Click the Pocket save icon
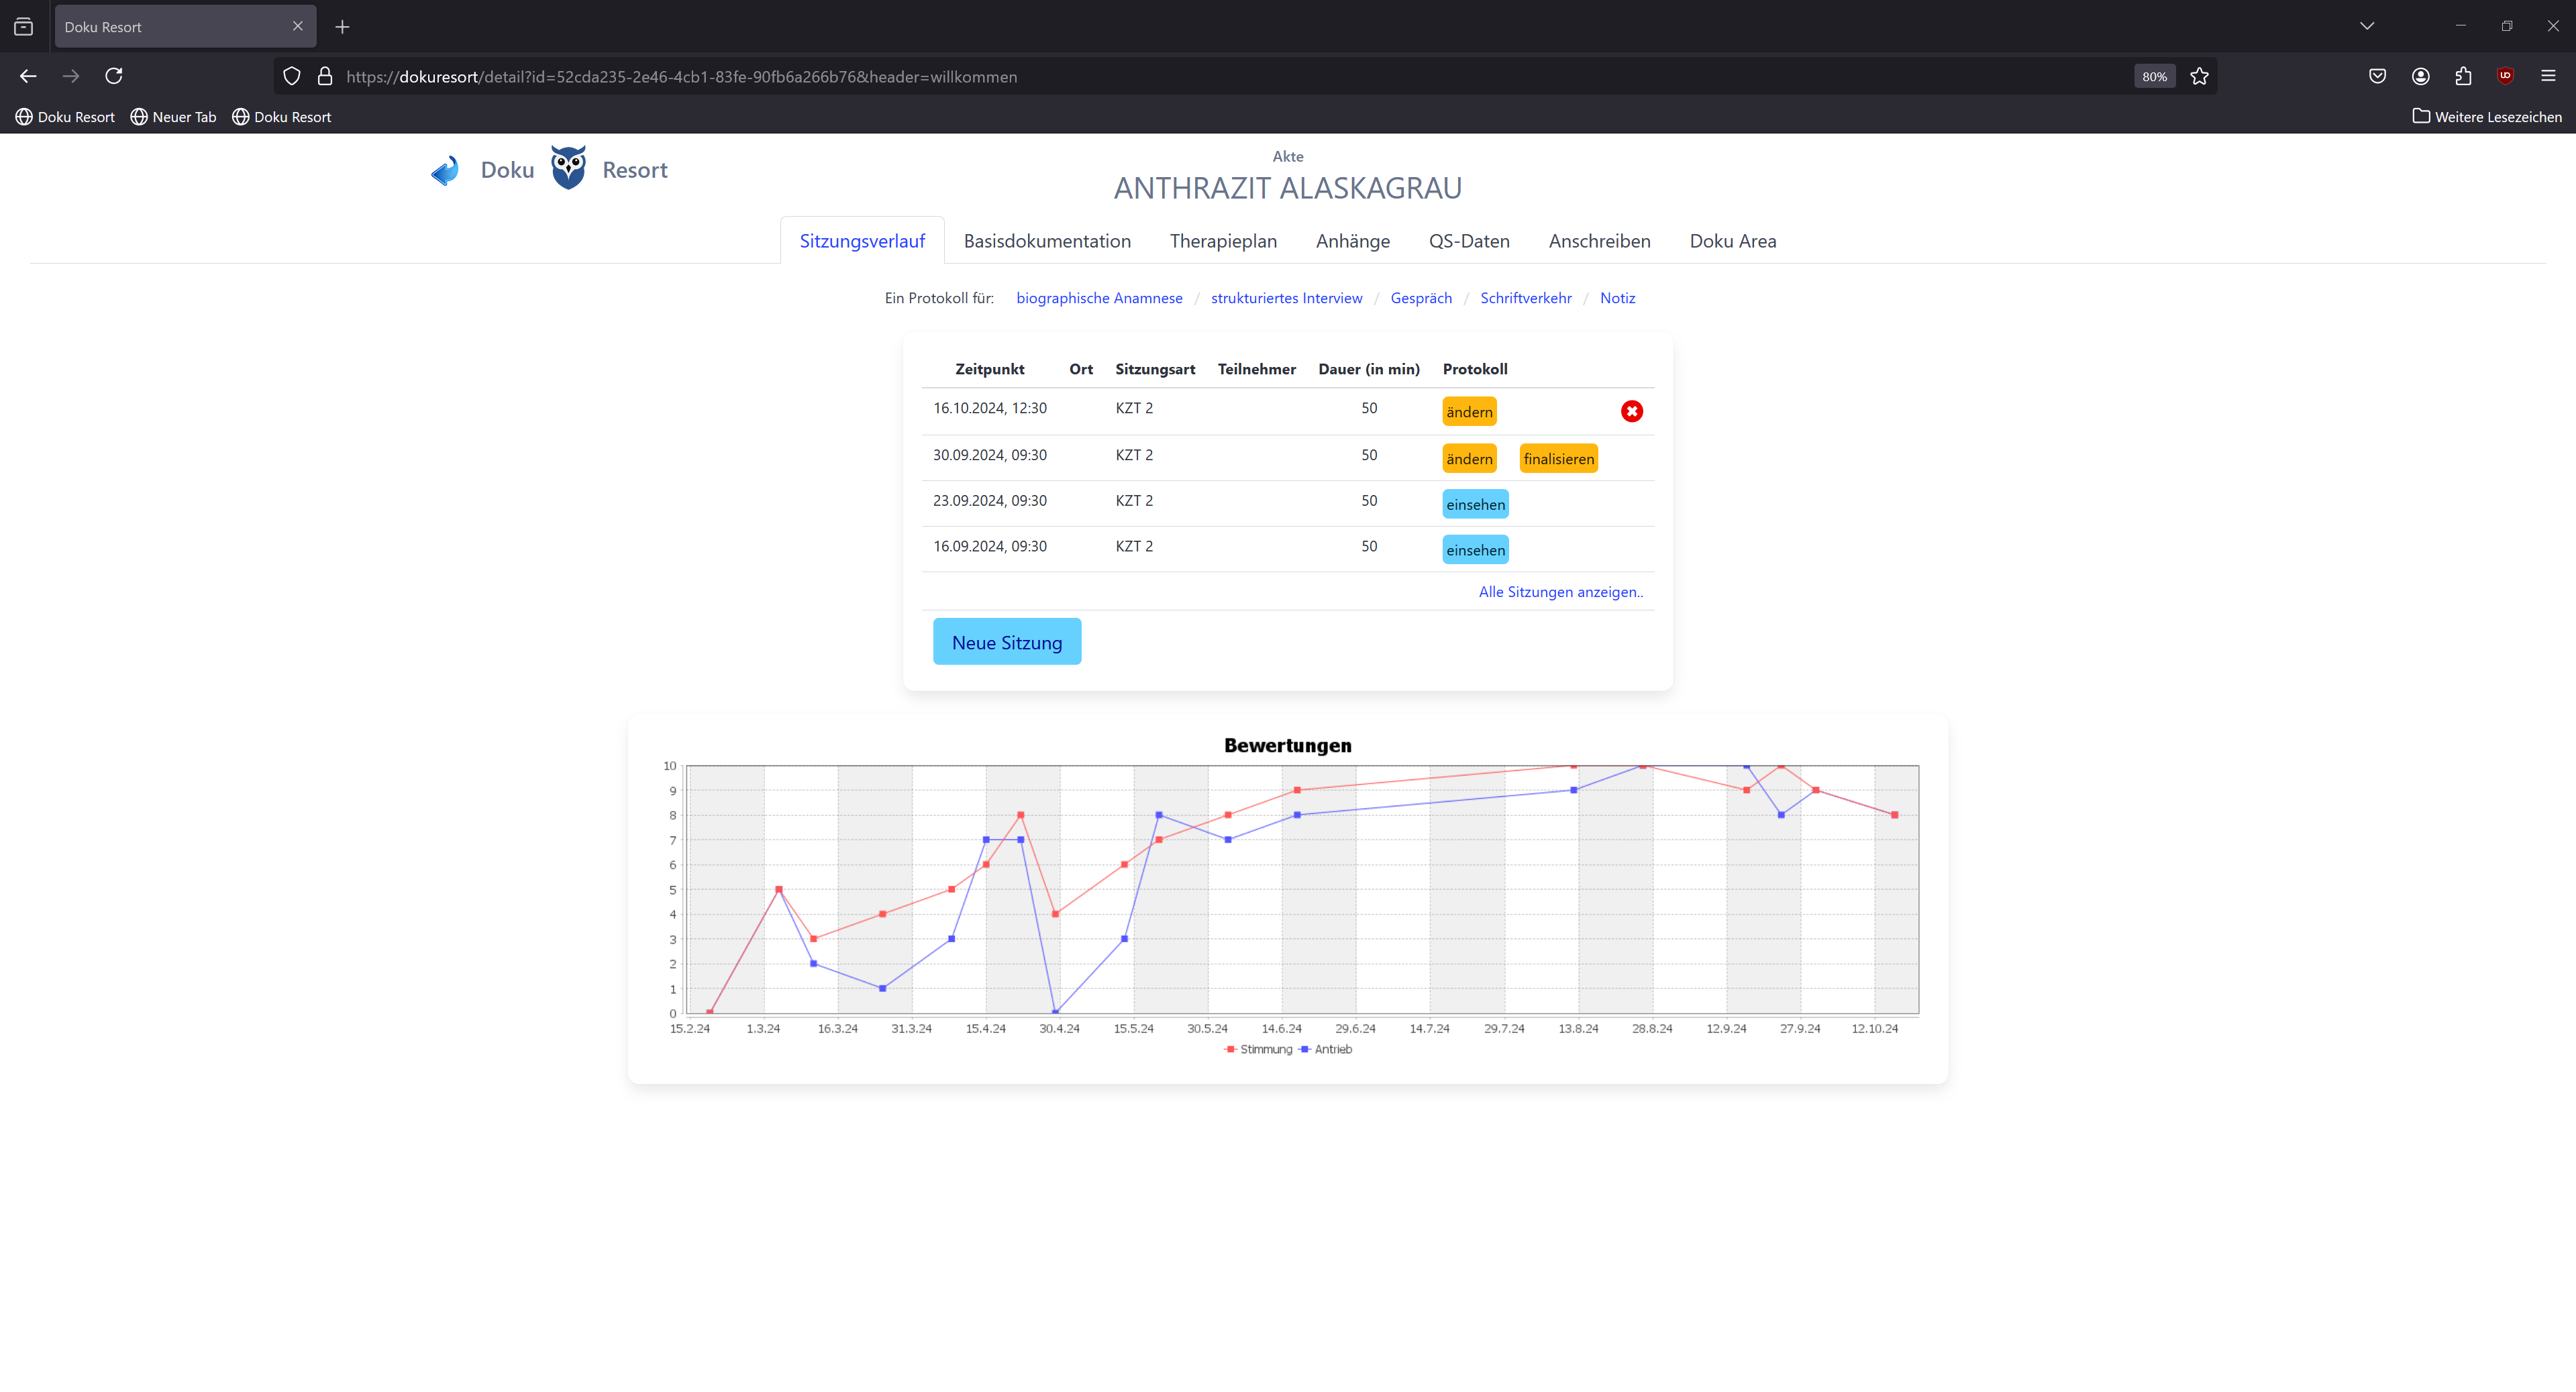This screenshot has height=1392, width=2576. [x=2377, y=76]
